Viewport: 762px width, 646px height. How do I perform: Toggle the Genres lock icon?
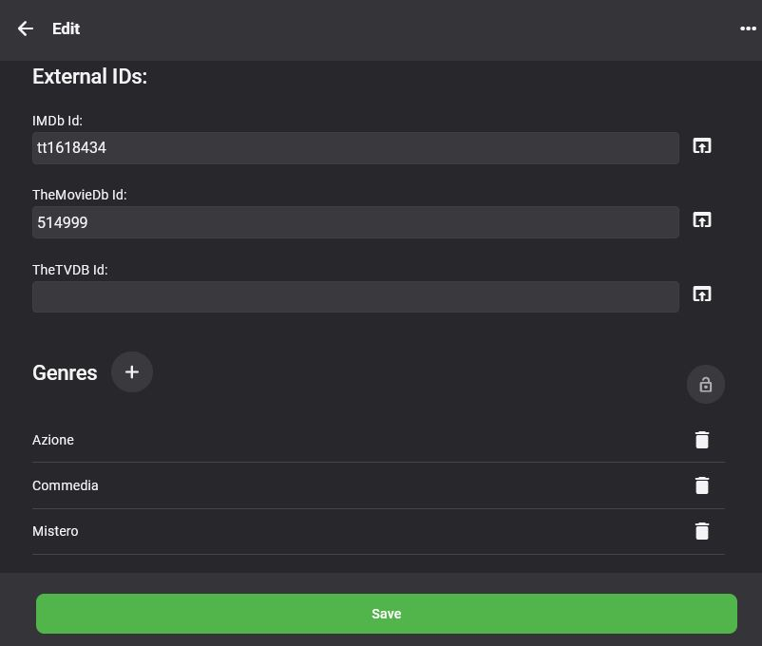click(x=705, y=385)
